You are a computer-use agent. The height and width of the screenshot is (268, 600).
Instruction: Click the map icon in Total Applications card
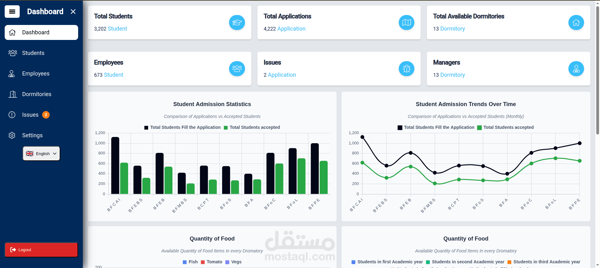407,22
